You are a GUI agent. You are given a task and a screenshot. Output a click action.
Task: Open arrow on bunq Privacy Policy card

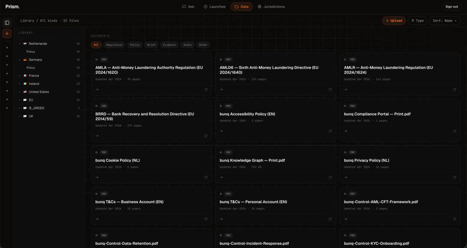(x=345, y=177)
